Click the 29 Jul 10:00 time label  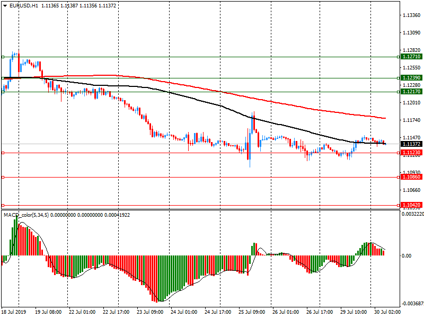coord(354,312)
